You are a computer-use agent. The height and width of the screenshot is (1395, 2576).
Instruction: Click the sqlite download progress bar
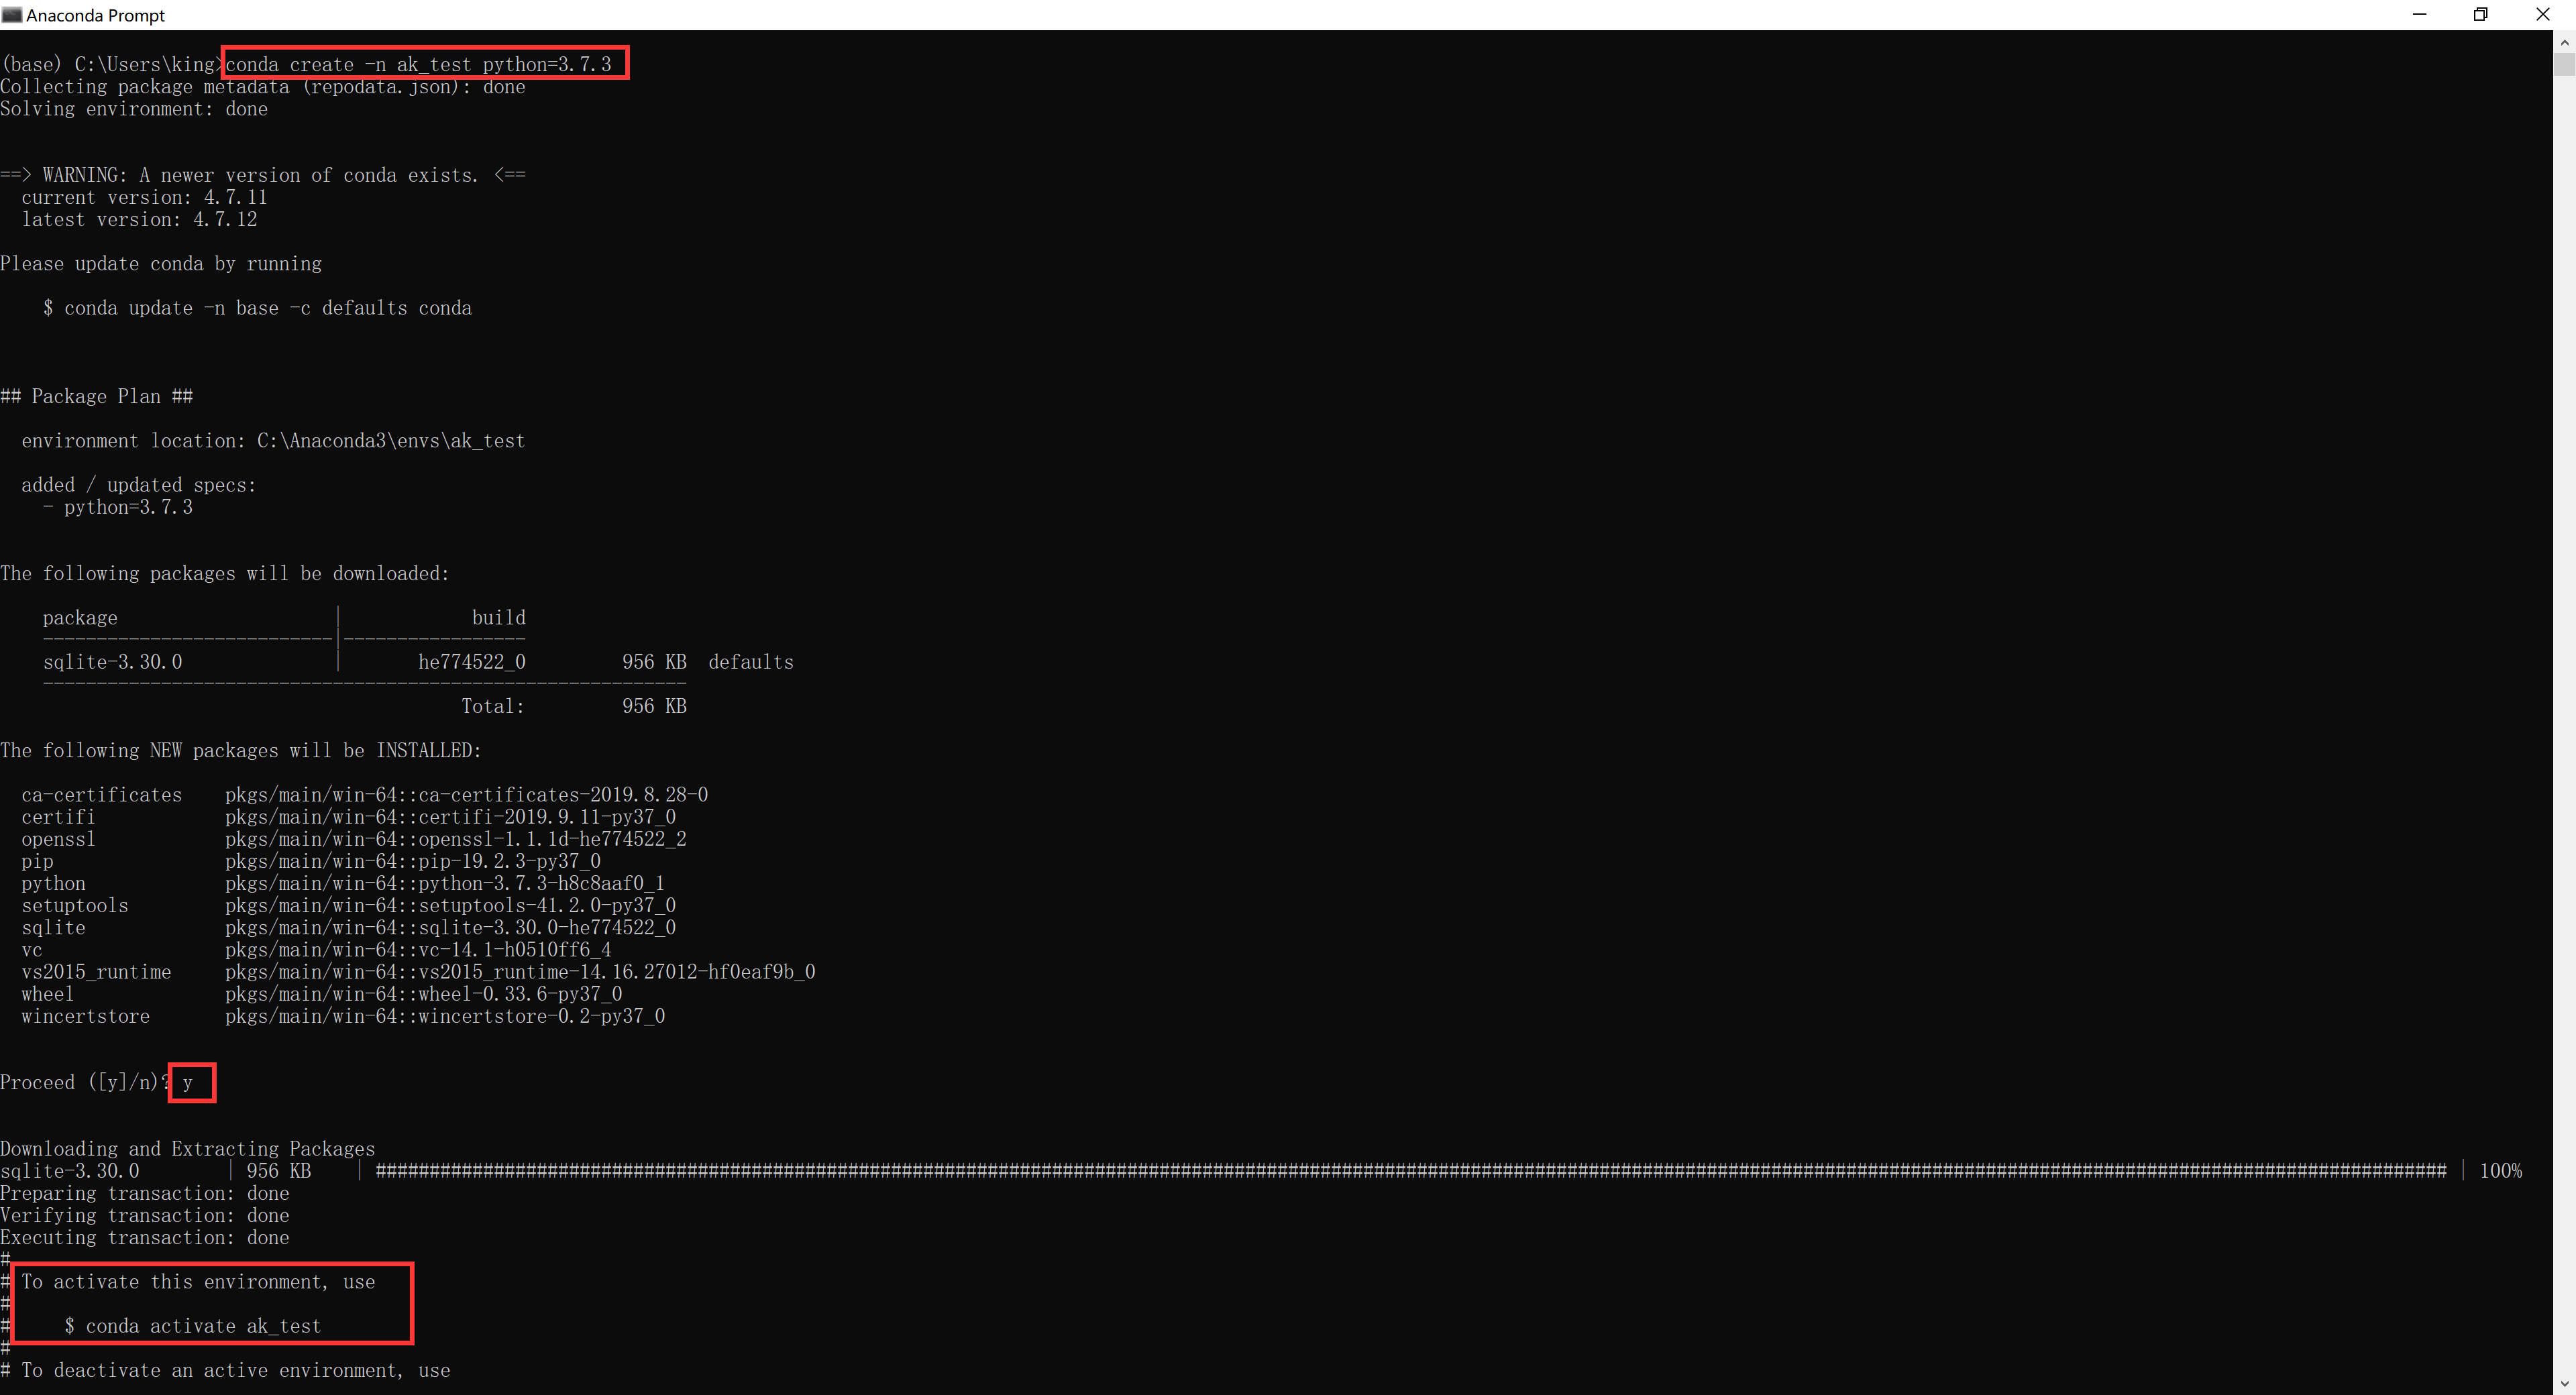coord(1411,1172)
